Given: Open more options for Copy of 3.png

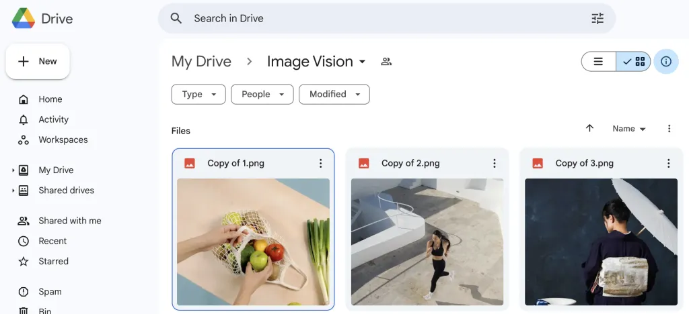Looking at the screenshot, I should tap(668, 164).
